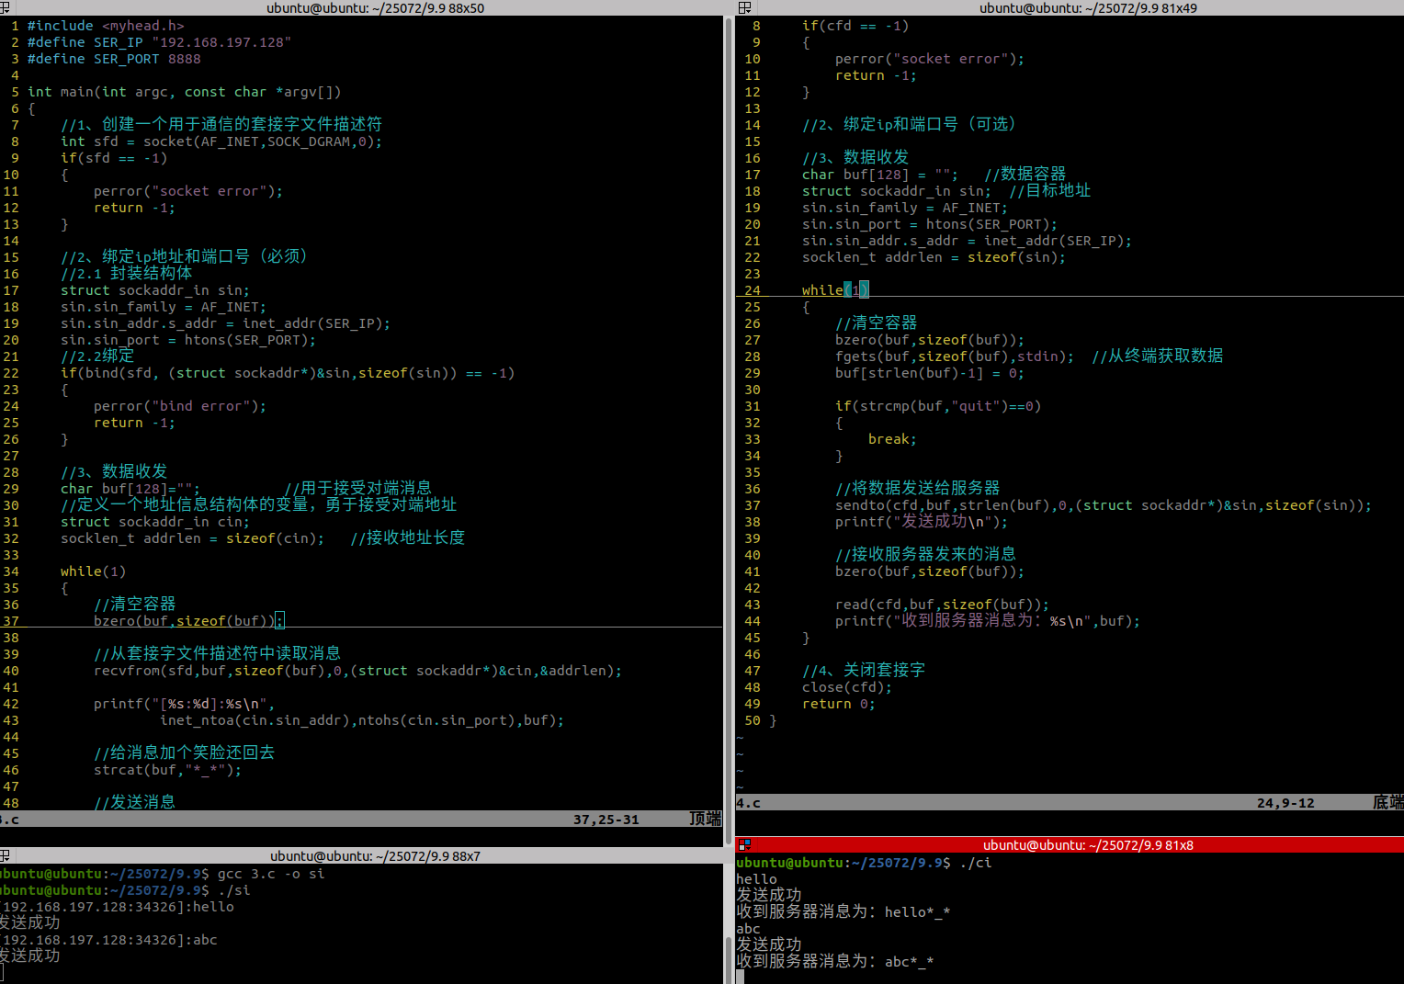Viewport: 1404px width, 984px height.
Task: Click the sendto(cfd,buf,...) call line
Action: pyautogui.click(x=1103, y=505)
